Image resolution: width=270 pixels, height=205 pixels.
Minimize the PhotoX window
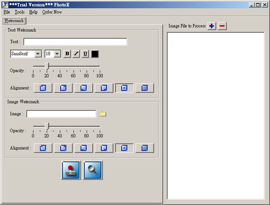coord(252,5)
